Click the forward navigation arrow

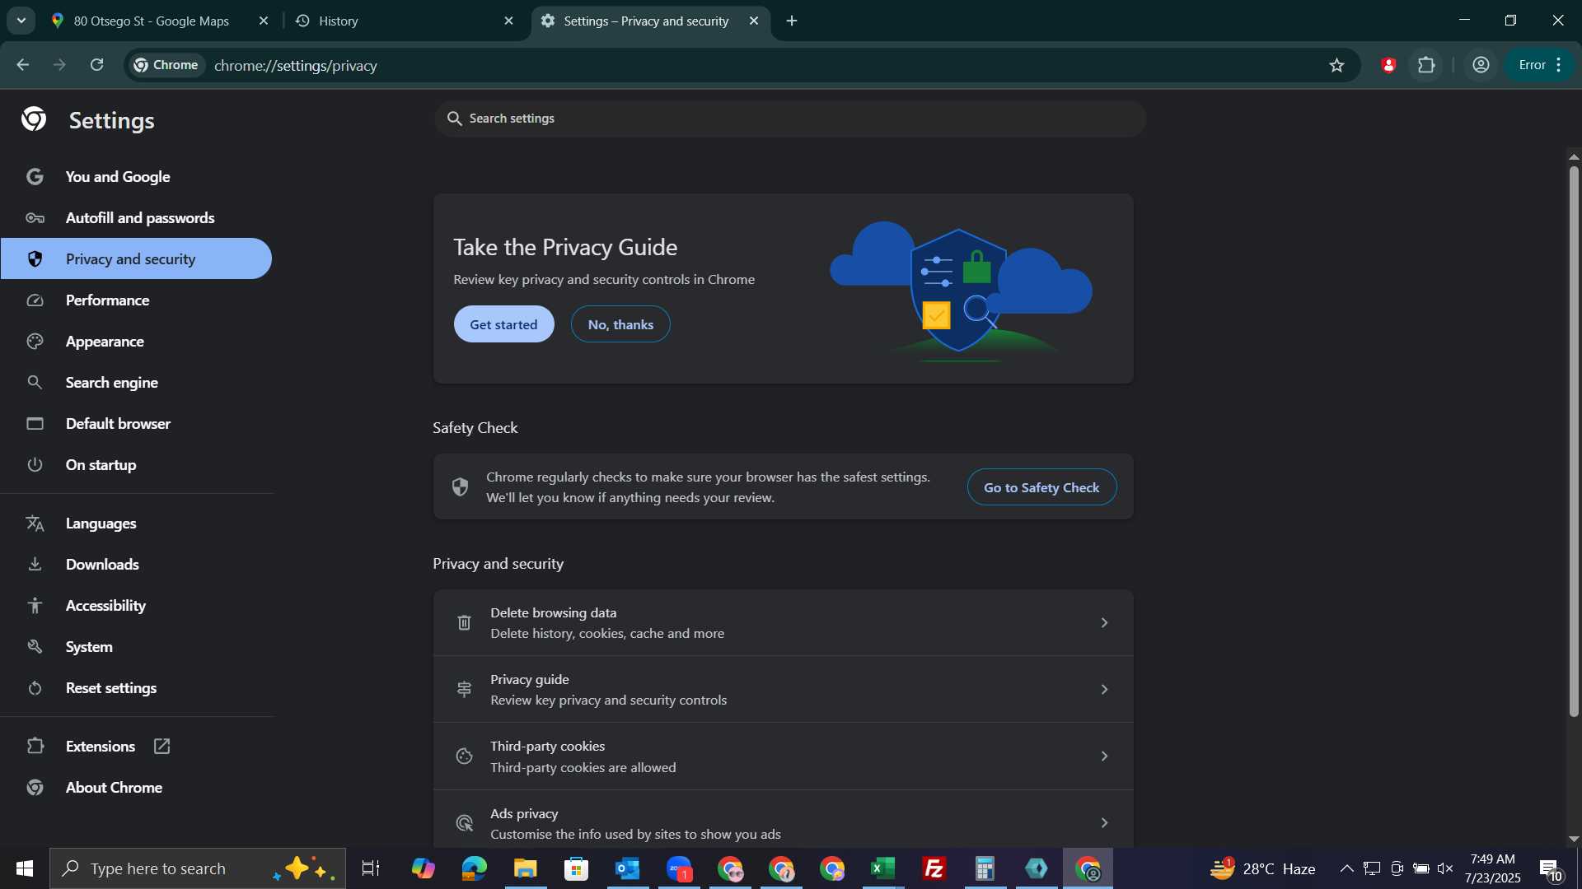point(59,65)
